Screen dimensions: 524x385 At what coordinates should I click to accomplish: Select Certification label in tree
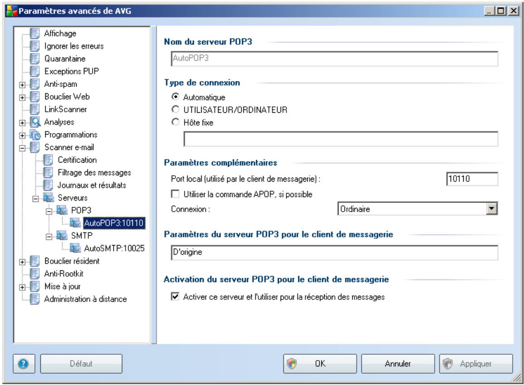pyautogui.click(x=77, y=160)
